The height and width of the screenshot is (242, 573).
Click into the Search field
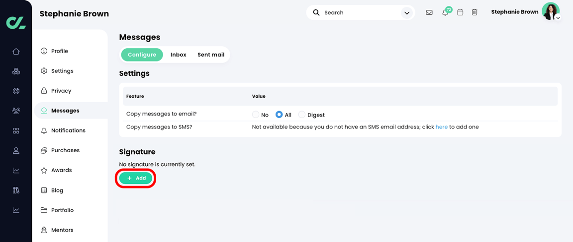coord(361,12)
